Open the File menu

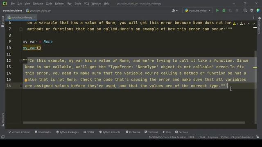pos(13,4)
